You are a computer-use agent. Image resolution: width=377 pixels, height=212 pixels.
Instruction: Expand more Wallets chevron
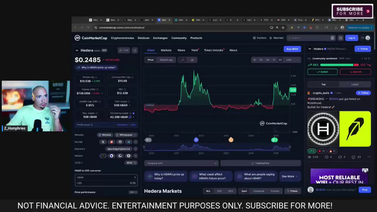coord(135,156)
